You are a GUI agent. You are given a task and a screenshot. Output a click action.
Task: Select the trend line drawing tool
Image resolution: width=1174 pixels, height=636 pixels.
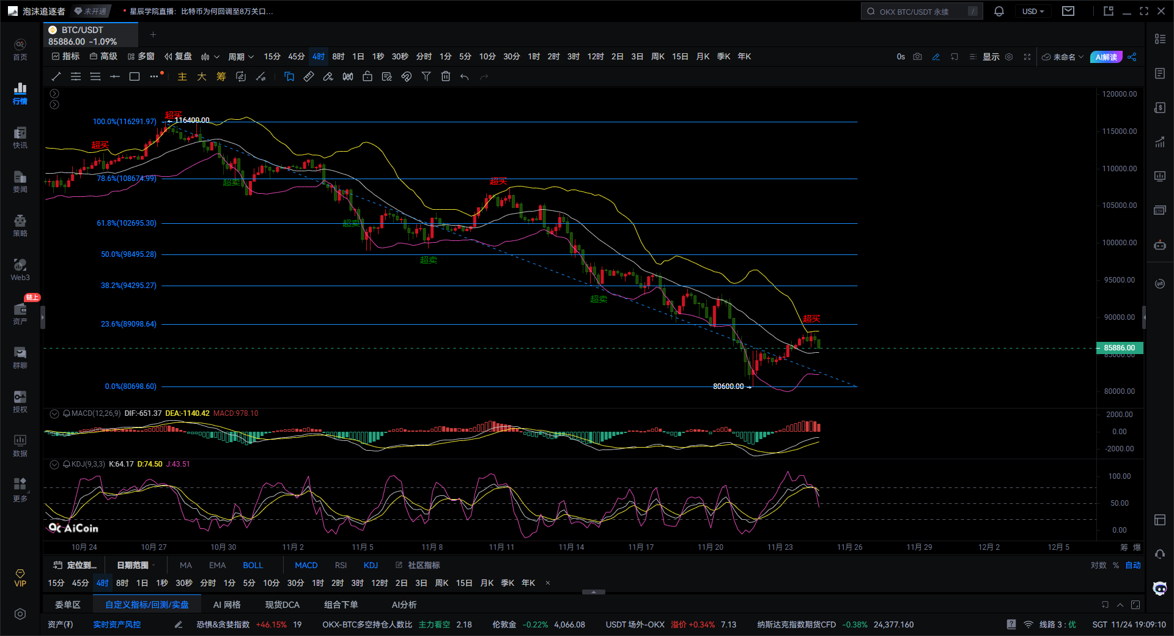[56, 76]
